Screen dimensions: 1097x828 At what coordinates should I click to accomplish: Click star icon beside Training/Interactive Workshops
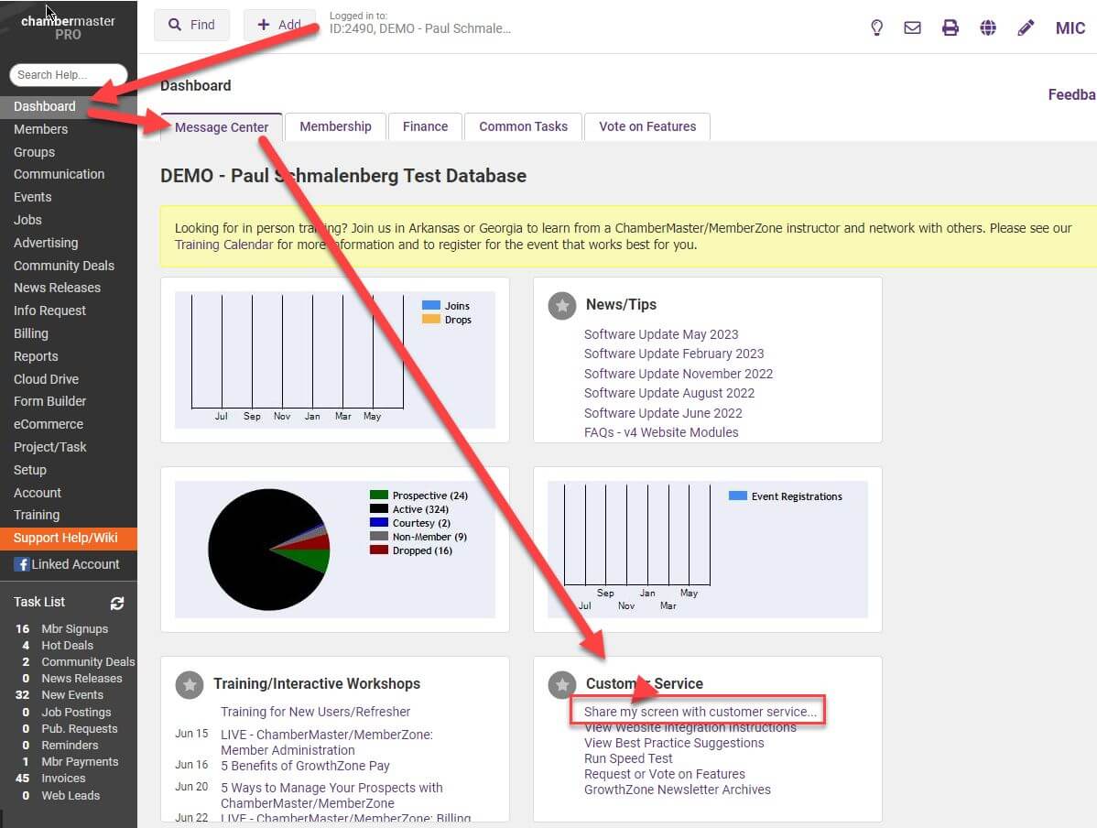tap(190, 684)
